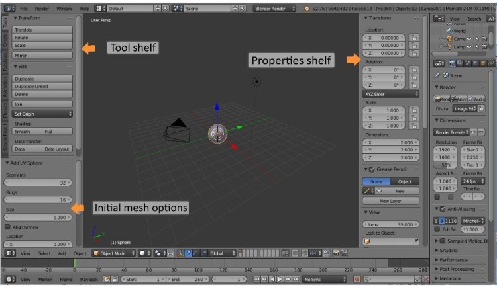
Task: Open the Add menu in 3D view header
Action: click(62, 253)
